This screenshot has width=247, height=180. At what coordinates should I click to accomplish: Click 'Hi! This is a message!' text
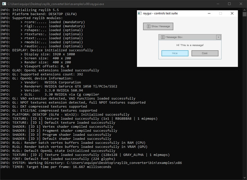[190, 45]
